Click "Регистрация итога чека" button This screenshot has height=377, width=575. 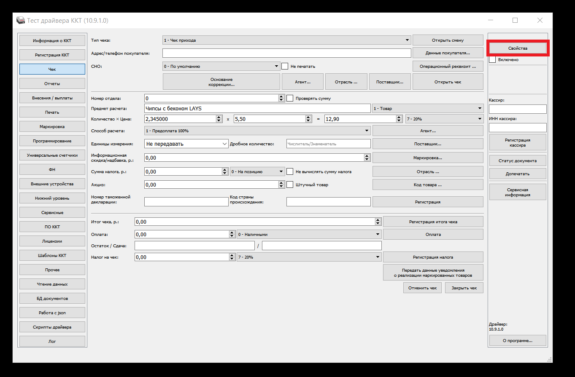pos(433,222)
